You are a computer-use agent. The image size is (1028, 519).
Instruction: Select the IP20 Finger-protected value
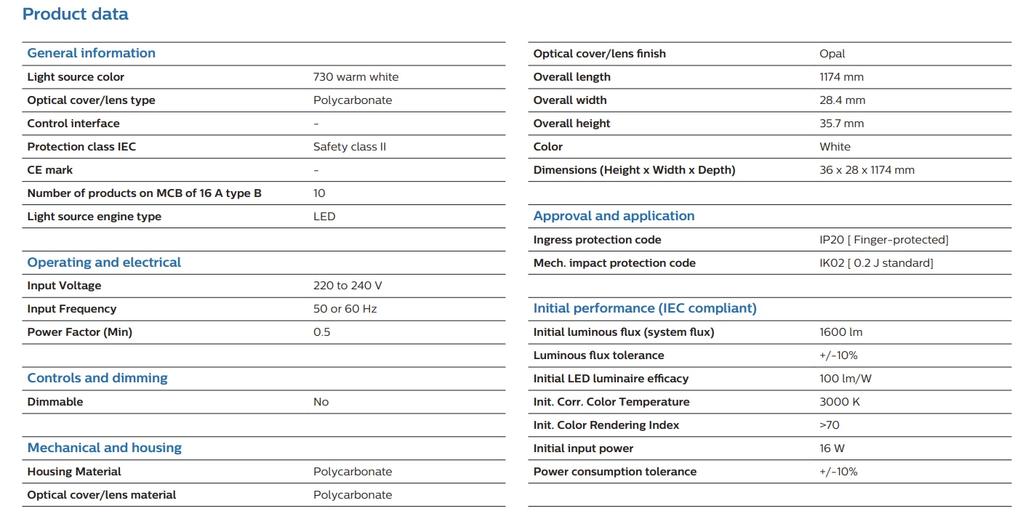883,240
